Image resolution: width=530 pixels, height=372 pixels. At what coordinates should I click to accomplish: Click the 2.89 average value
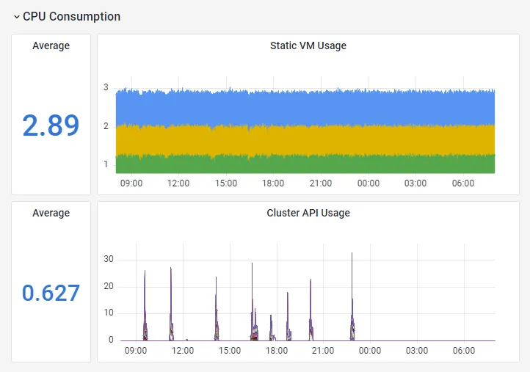tap(51, 125)
